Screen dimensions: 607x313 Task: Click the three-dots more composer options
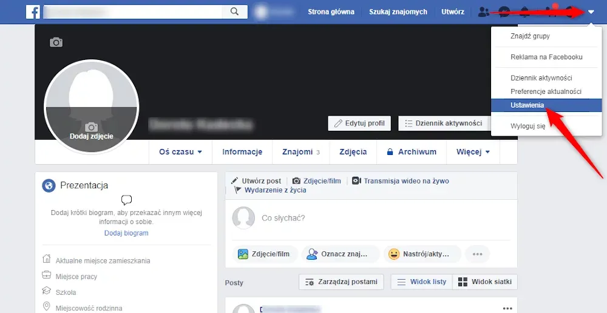[477, 254]
